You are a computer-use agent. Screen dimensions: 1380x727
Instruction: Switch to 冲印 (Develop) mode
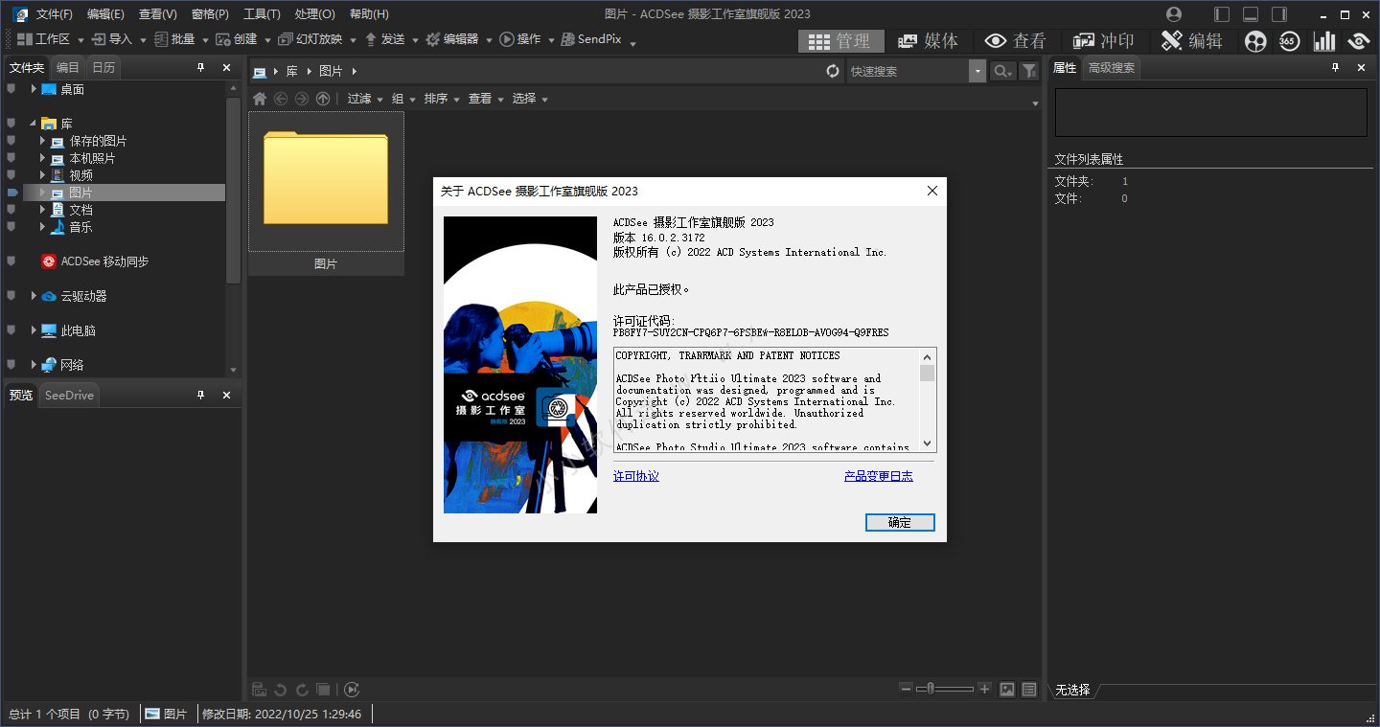click(1104, 40)
